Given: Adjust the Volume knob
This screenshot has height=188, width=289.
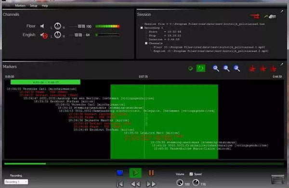Looking at the screenshot, I should click(180, 183).
